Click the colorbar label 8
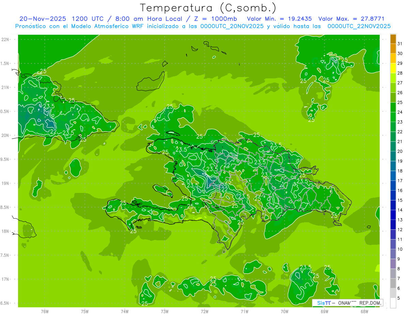This screenshot has height=316, width=409. [x=399, y=269]
